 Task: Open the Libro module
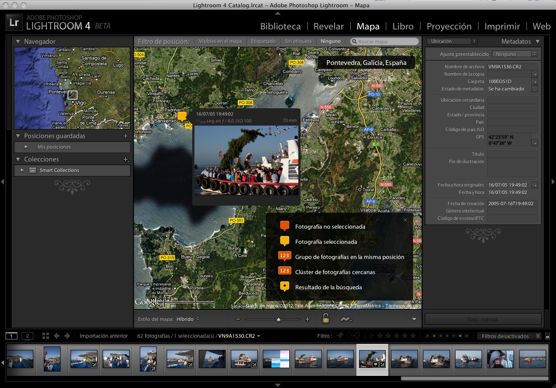click(403, 26)
